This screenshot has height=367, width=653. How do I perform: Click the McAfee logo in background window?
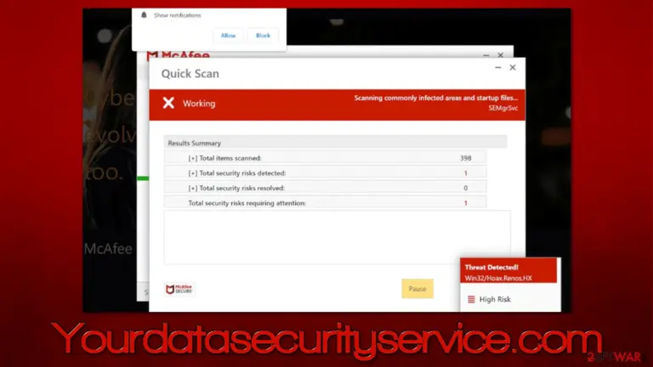point(178,55)
